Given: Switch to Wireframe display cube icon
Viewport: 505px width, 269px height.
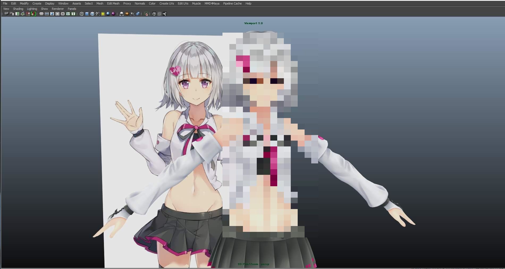Looking at the screenshot, I should pyautogui.click(x=82, y=14).
